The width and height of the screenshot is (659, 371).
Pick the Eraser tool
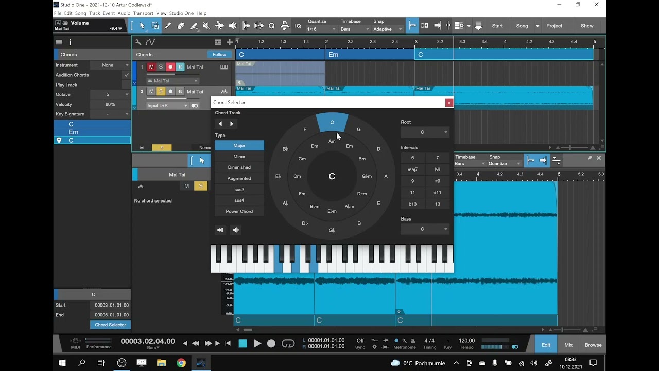click(x=181, y=26)
